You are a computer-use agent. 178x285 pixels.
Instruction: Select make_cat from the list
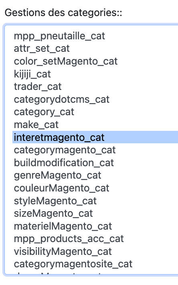95,125
